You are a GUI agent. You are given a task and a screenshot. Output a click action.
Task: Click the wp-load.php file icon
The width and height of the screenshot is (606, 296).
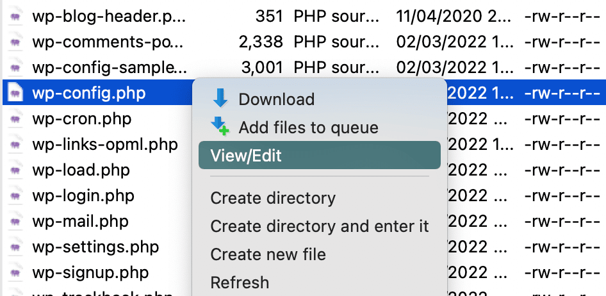(x=15, y=170)
